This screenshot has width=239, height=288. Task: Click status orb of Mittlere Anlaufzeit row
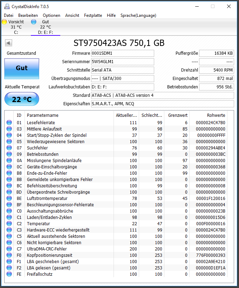point(9,129)
